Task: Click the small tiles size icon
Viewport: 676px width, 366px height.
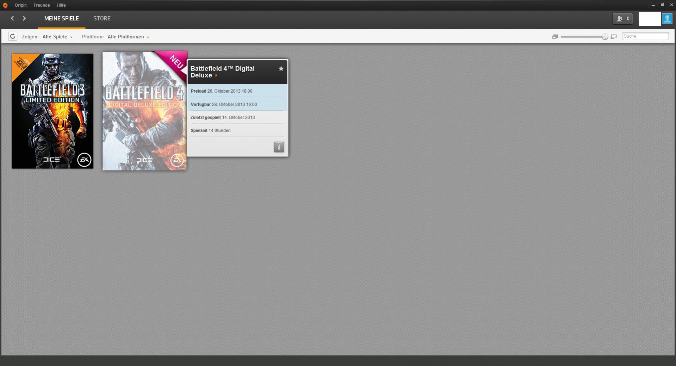Action: click(555, 37)
